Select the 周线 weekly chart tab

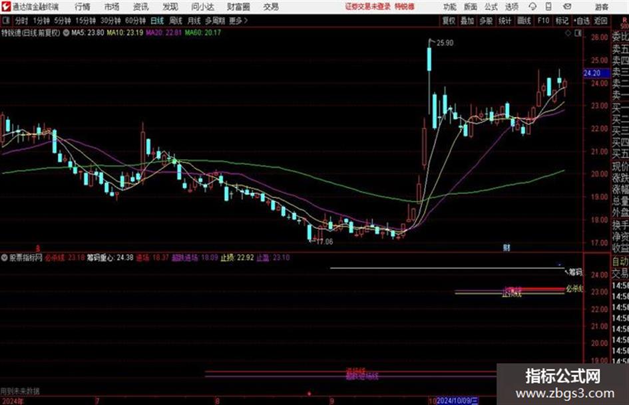pos(175,21)
